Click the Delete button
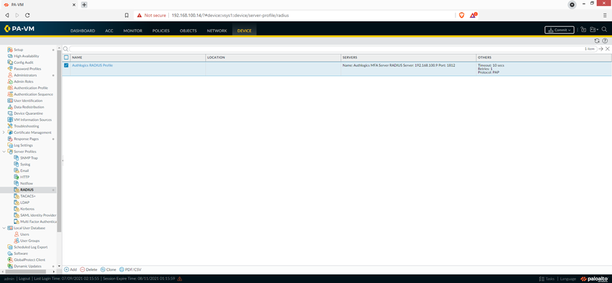 tap(89, 269)
